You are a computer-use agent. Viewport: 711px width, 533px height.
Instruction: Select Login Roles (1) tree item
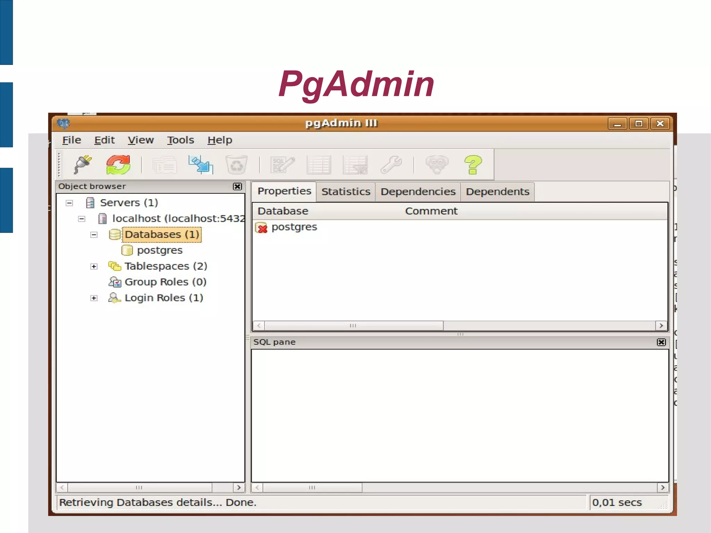click(x=164, y=298)
